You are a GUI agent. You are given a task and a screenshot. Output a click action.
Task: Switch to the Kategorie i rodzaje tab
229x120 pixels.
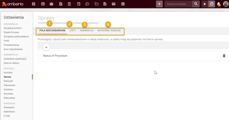point(109,31)
